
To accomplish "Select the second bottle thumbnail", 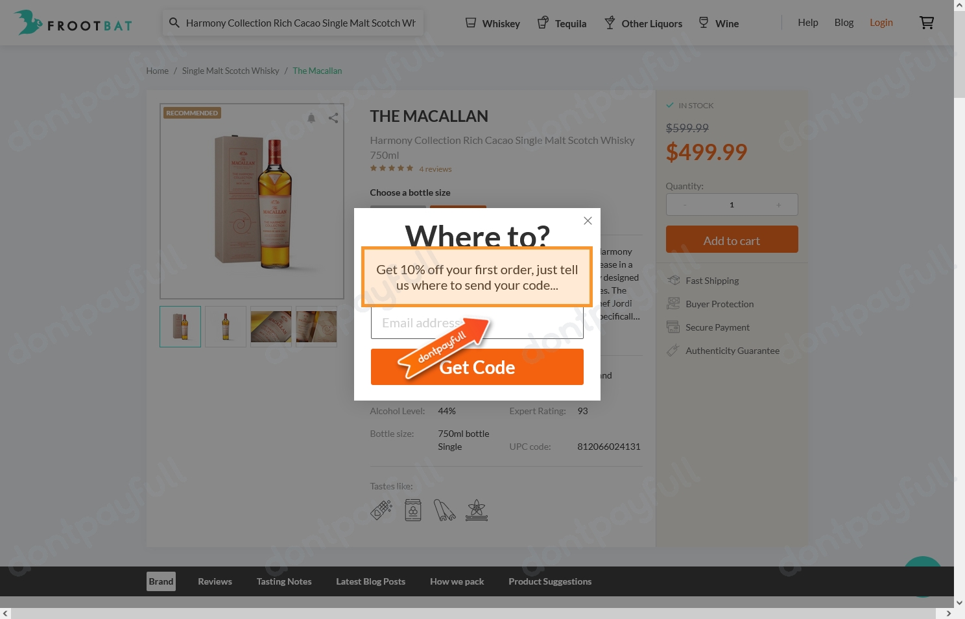I will [226, 327].
